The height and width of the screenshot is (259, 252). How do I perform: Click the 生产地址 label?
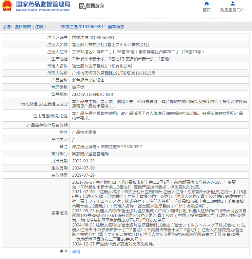point(59,59)
